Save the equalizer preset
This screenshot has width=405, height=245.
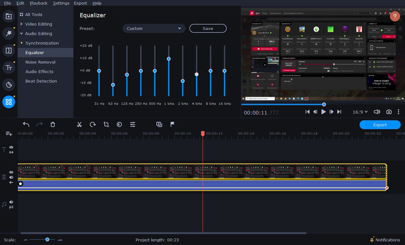208,28
